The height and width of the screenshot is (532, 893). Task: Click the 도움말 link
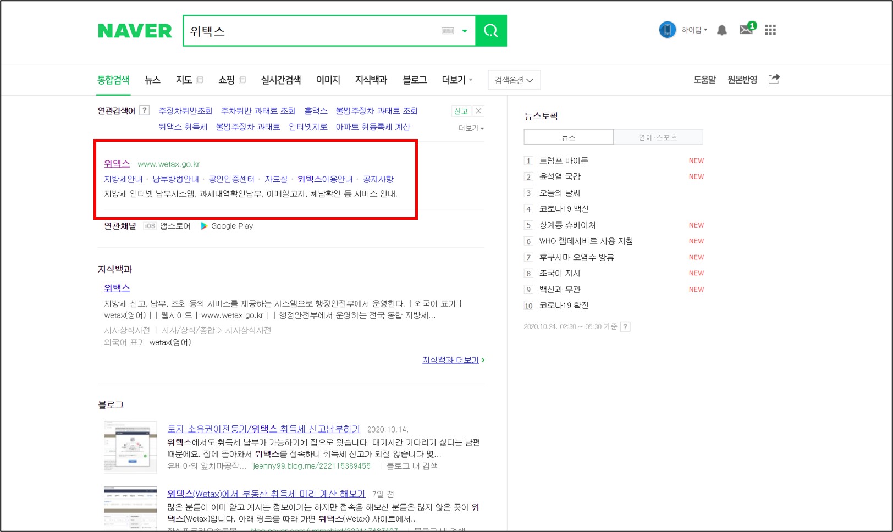pos(704,80)
